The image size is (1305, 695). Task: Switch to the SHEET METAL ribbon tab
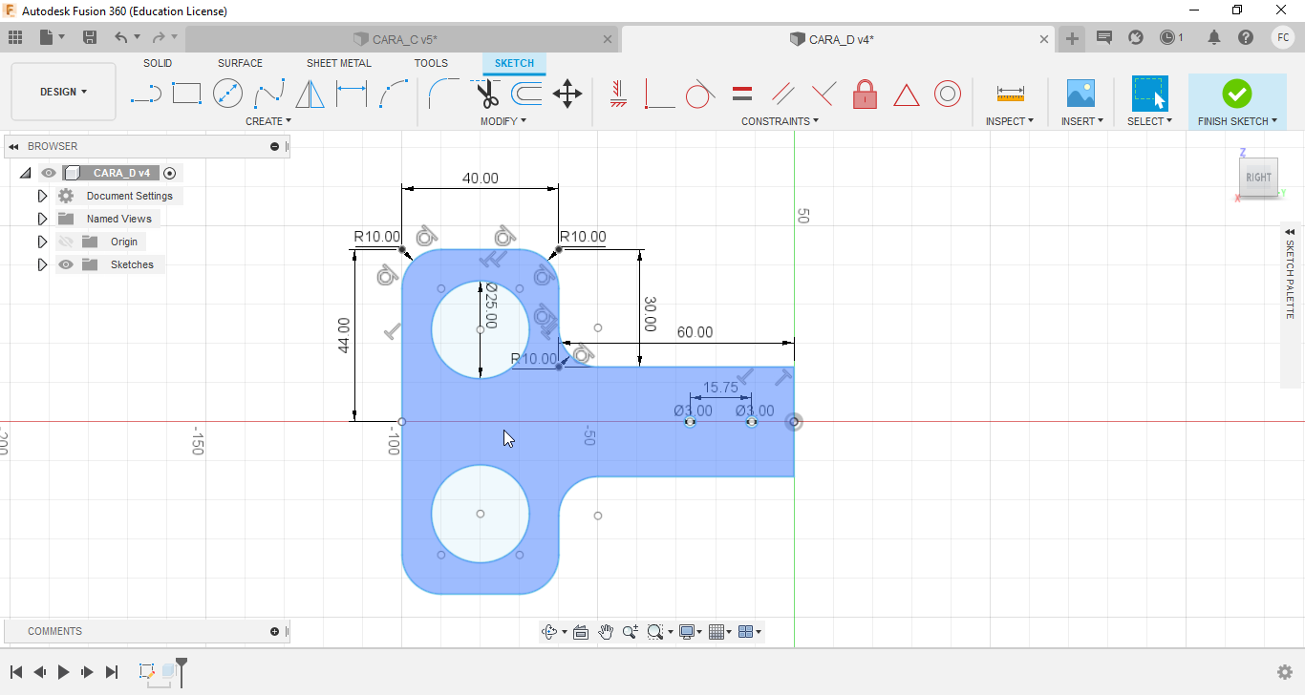tap(339, 63)
